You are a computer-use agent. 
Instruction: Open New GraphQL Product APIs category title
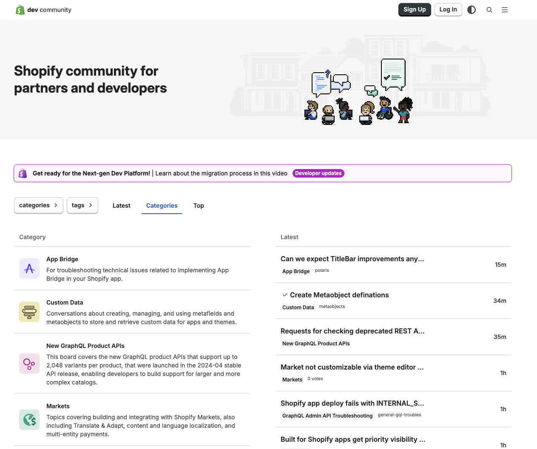pyautogui.click(x=85, y=346)
